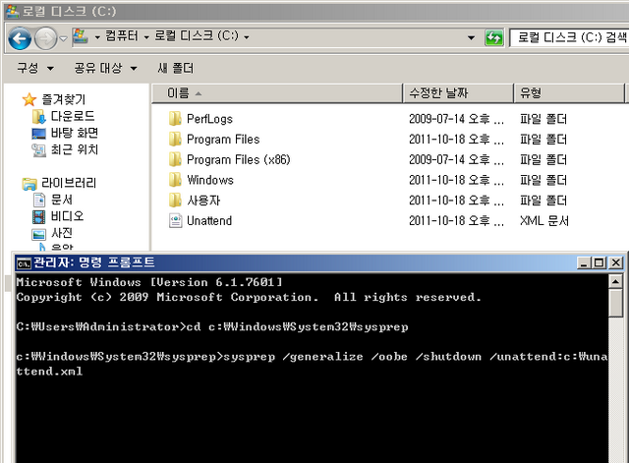Image resolution: width=629 pixels, height=463 pixels.
Task: Open recent pages dropdown beside forward arrow
Action: tap(63, 39)
